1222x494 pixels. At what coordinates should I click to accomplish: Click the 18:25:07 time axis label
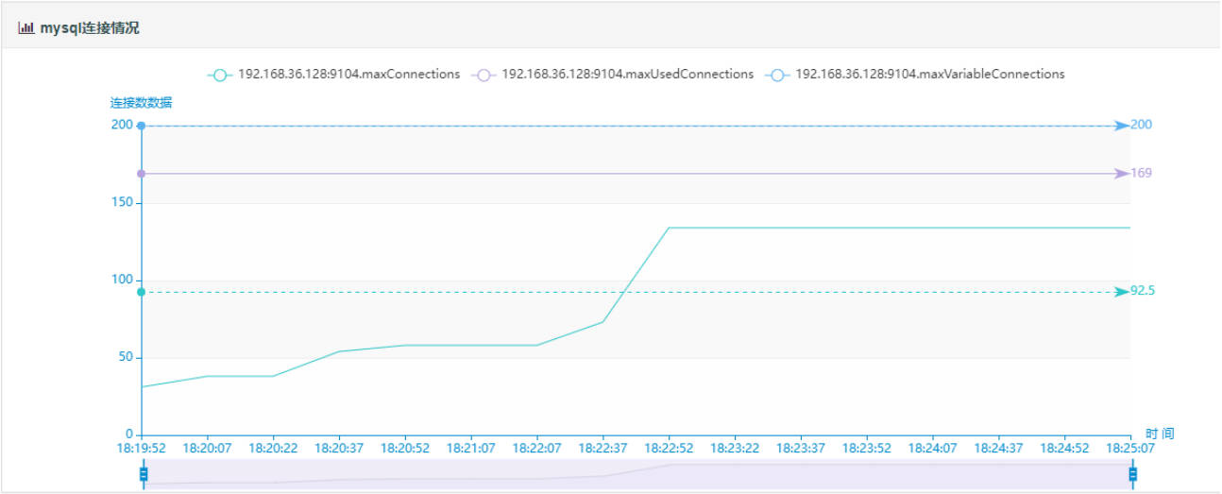1130,449
